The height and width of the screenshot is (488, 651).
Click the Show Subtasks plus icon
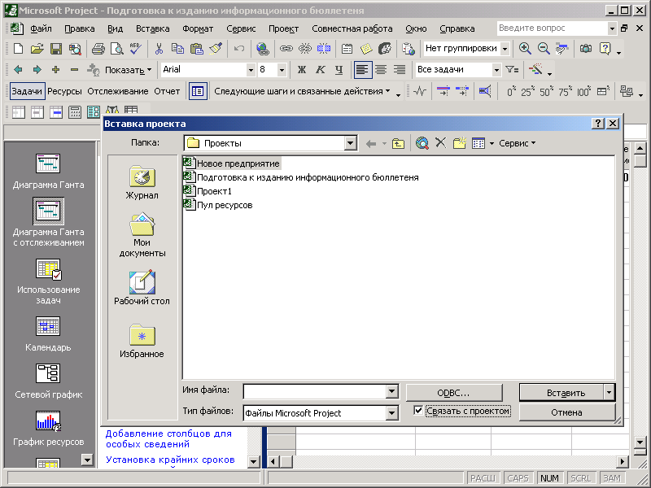click(x=55, y=70)
